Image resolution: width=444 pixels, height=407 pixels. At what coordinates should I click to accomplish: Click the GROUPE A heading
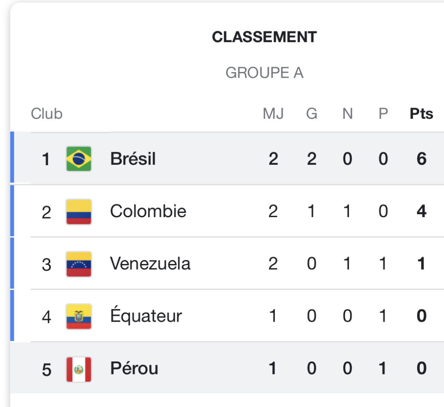tap(264, 73)
